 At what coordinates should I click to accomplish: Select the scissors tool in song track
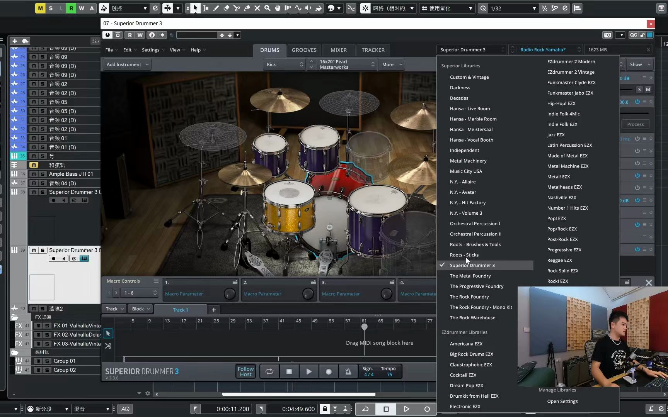pos(108,346)
